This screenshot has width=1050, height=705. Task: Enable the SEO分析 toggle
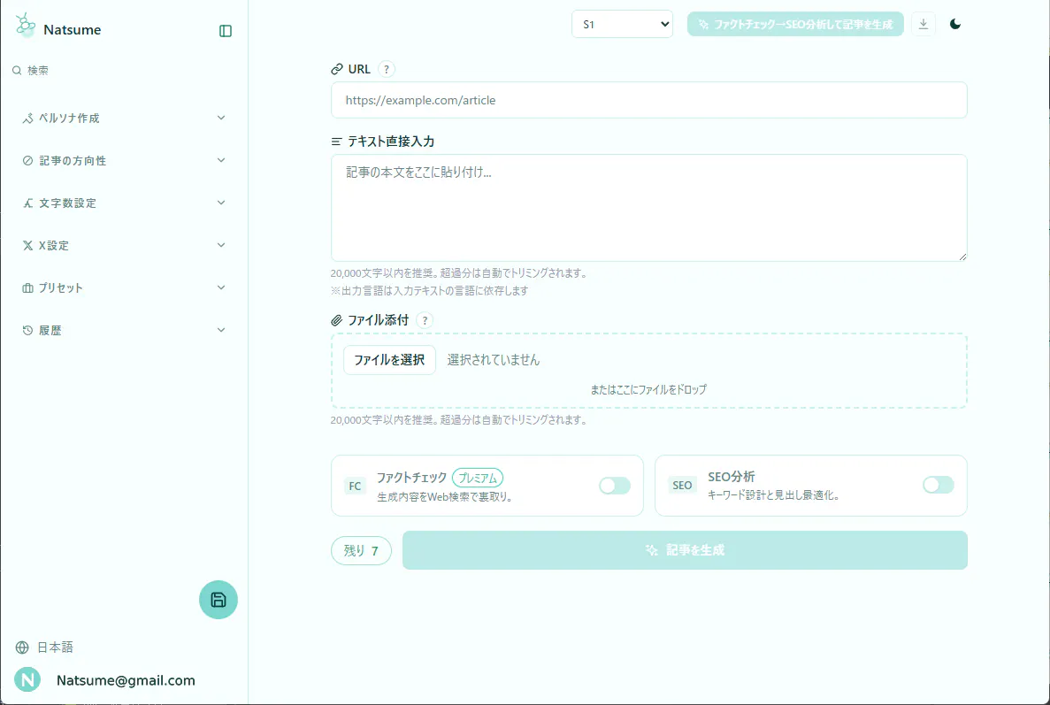coord(939,485)
